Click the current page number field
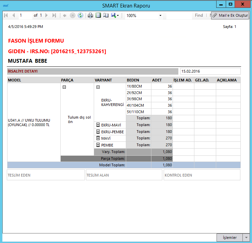252x243 pixels. (25, 15)
